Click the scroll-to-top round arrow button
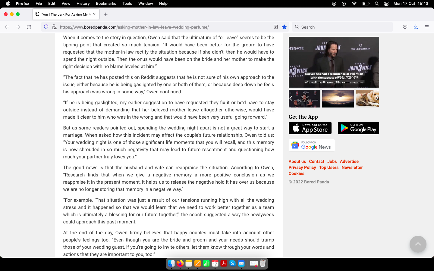The height and width of the screenshot is (271, 434). [x=418, y=244]
